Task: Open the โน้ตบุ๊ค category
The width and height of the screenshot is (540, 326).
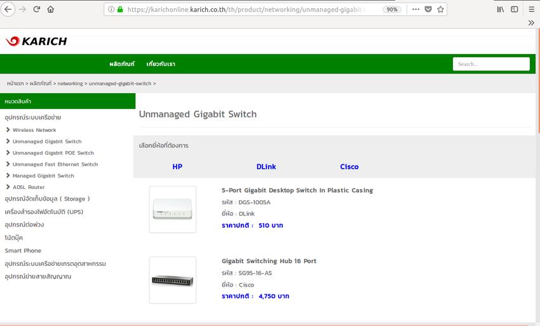Action: (13, 238)
